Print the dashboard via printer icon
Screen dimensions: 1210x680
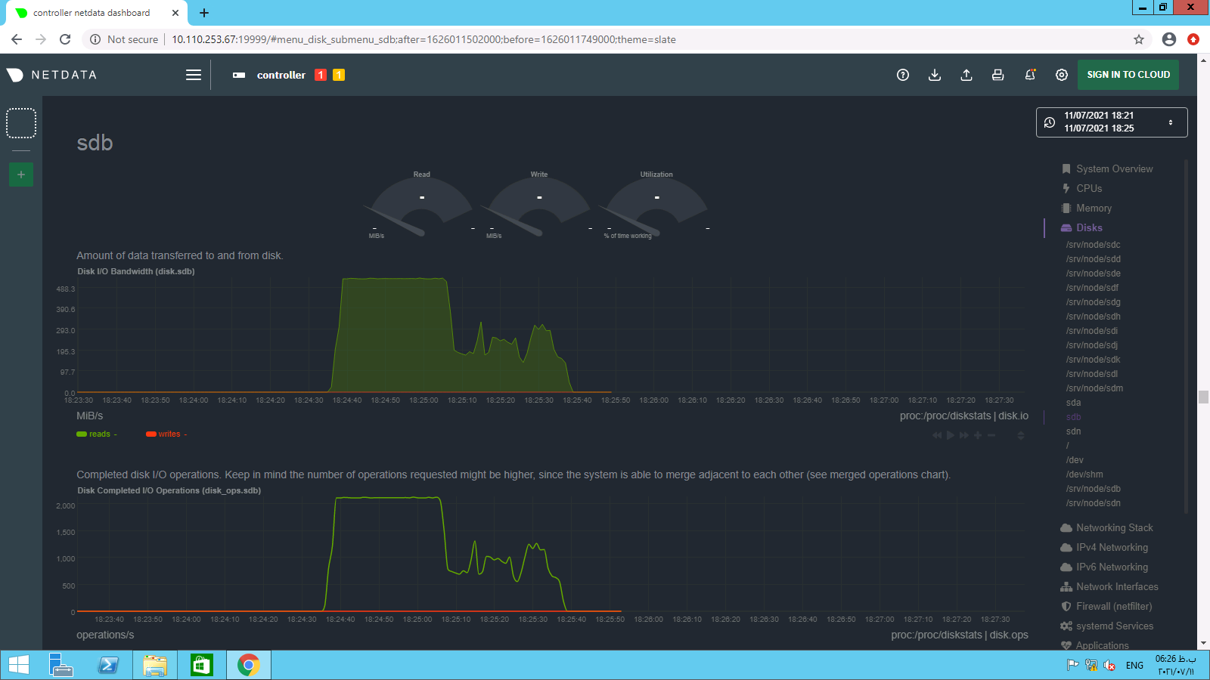[x=998, y=75]
